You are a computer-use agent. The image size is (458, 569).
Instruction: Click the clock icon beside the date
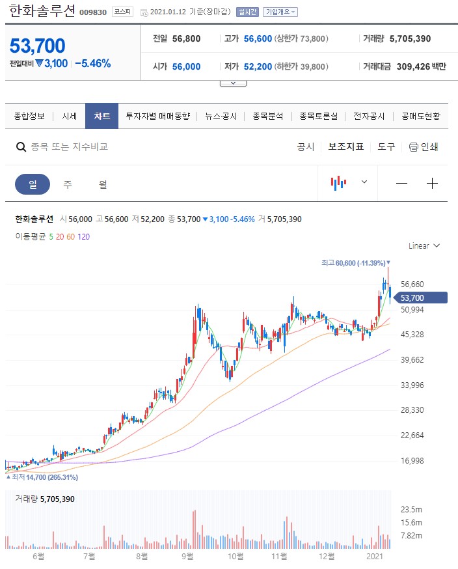coord(144,12)
